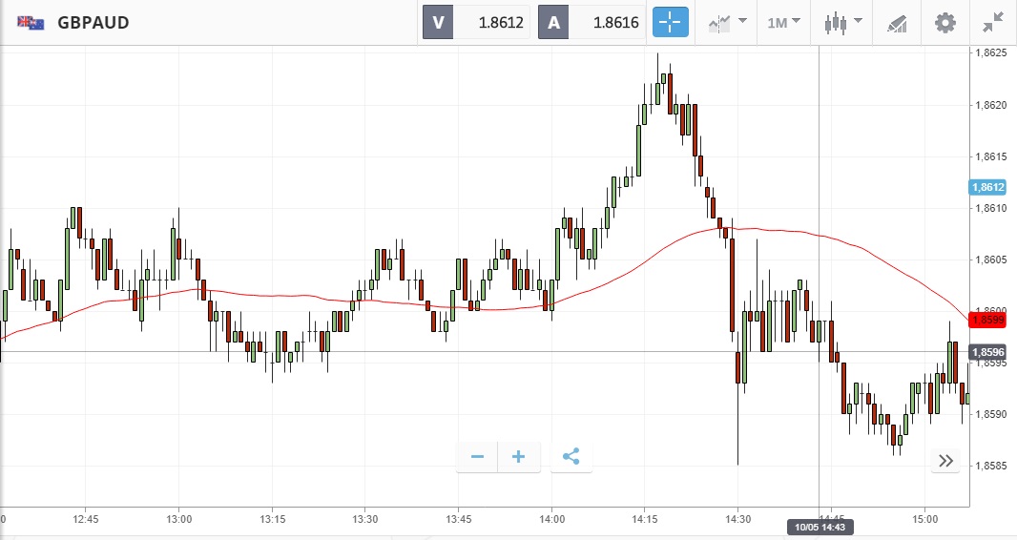Viewport: 1017px width, 540px height.
Task: Click the V sell price 1.8612 button
Action: point(477,22)
